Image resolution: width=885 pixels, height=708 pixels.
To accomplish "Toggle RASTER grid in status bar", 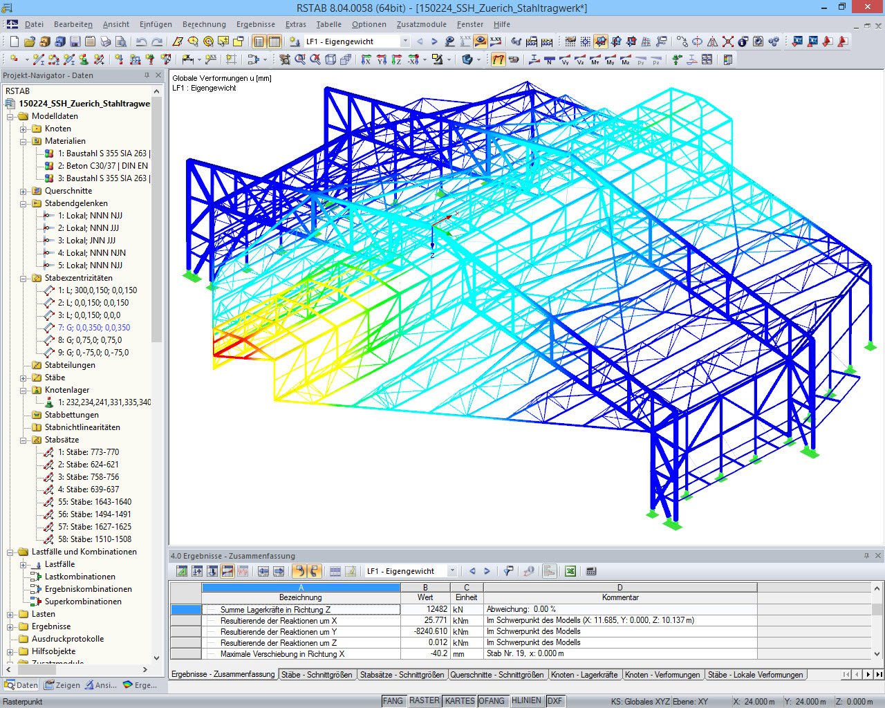I will point(424,701).
